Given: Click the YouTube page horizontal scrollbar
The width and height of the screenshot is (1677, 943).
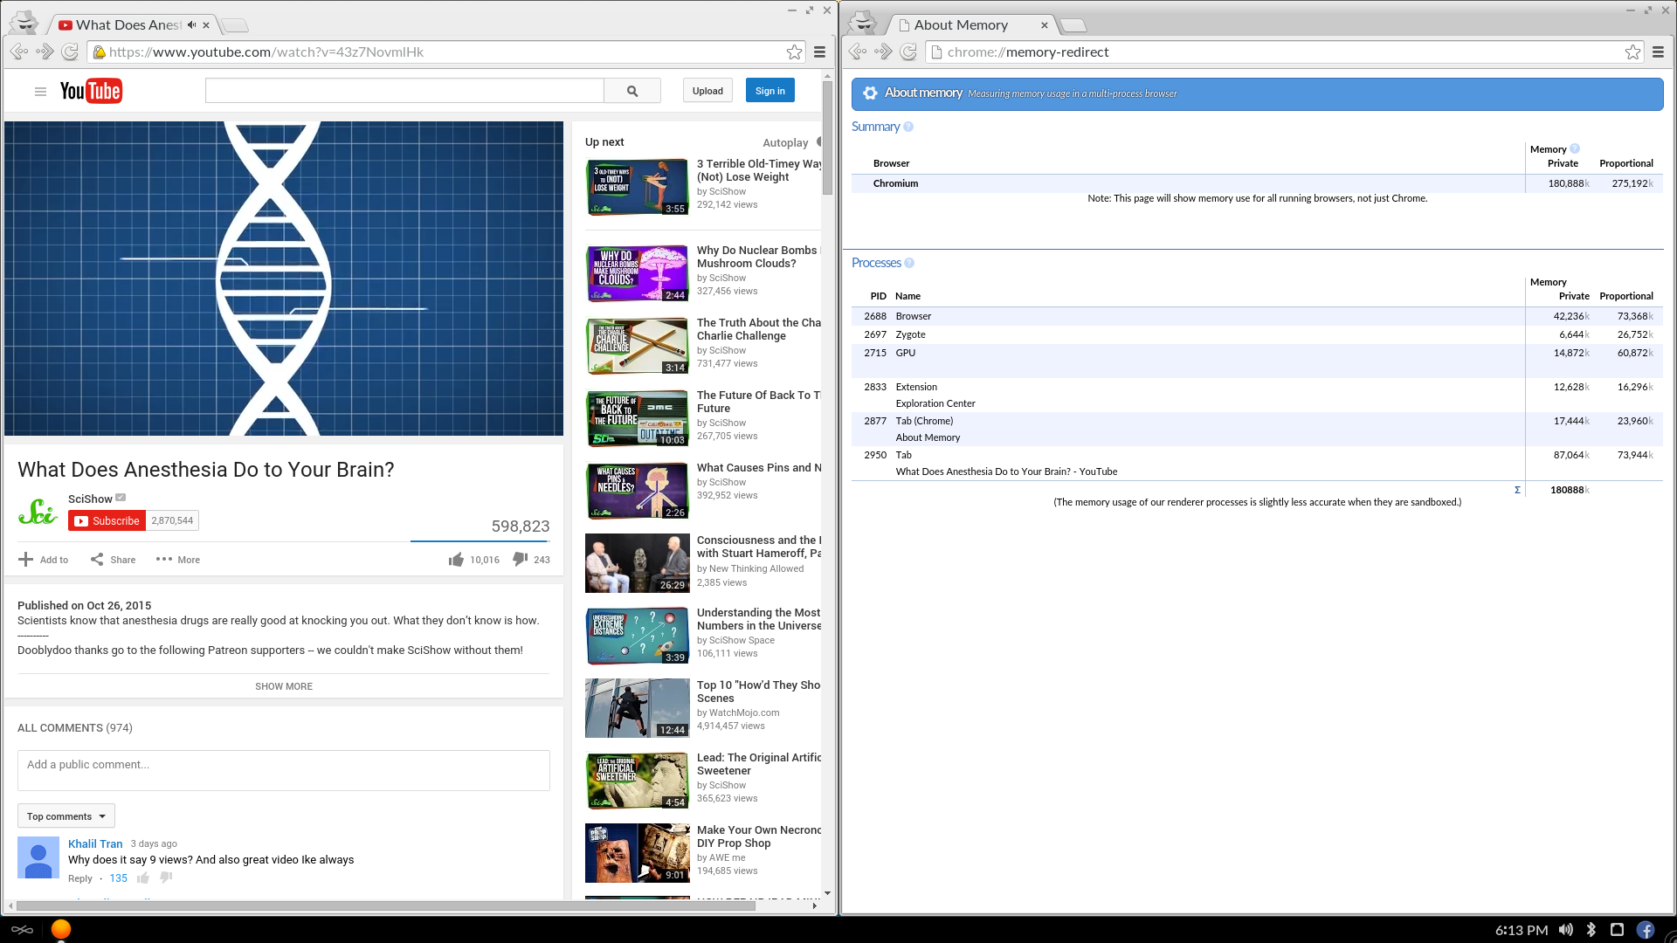Looking at the screenshot, I should coord(386,906).
